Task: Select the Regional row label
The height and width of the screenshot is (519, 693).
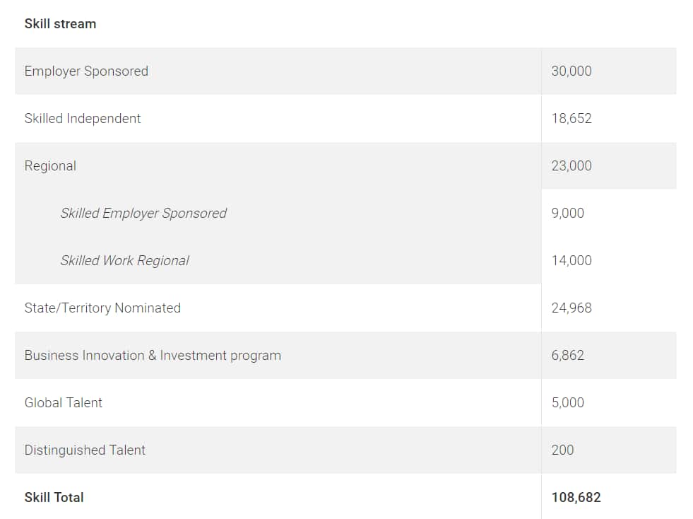Action: (x=50, y=166)
